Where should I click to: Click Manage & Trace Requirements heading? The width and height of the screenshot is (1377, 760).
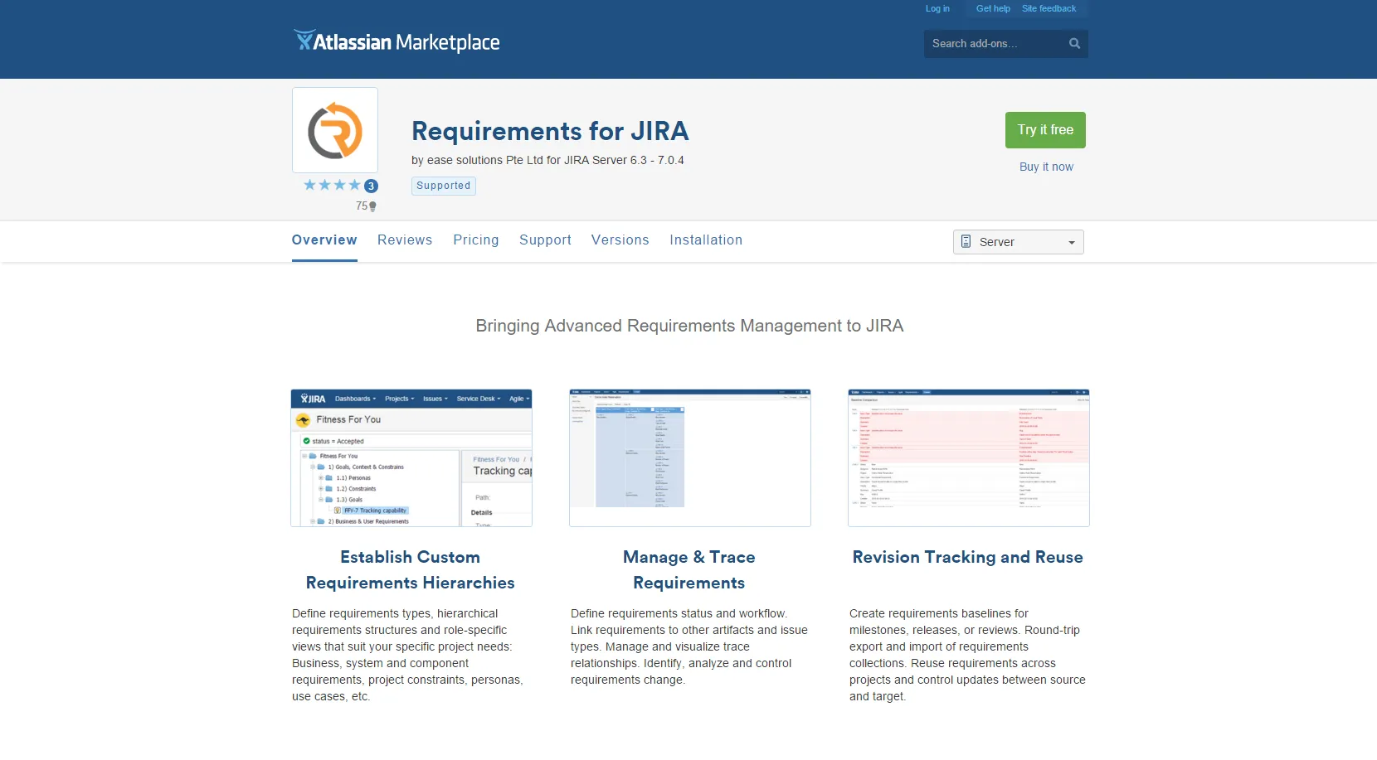pyautogui.click(x=689, y=570)
